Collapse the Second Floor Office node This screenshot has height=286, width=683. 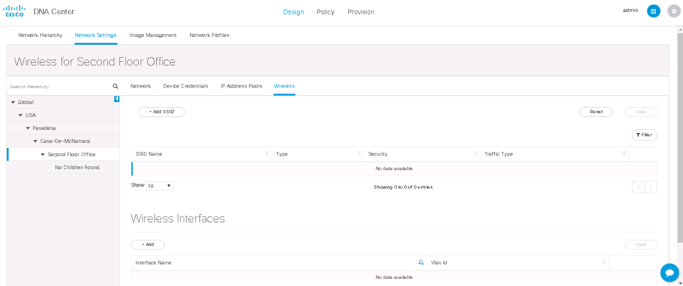pyautogui.click(x=43, y=155)
